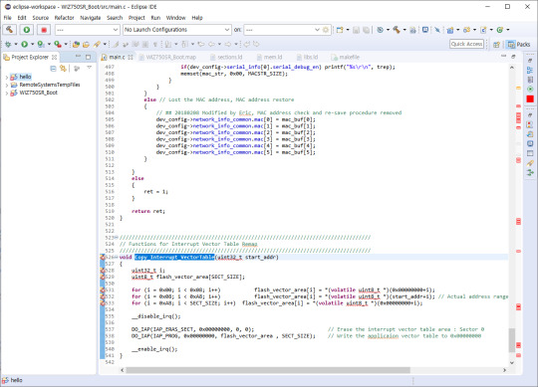Select the Project Explorer tab
Screen dimensions: 538x387
[x=30, y=57]
